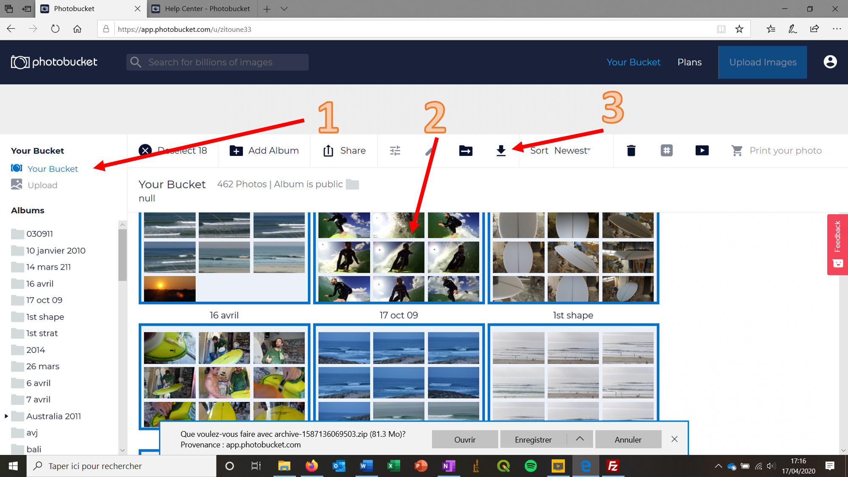Click the Upload Images button
The height and width of the screenshot is (477, 848).
(762, 62)
